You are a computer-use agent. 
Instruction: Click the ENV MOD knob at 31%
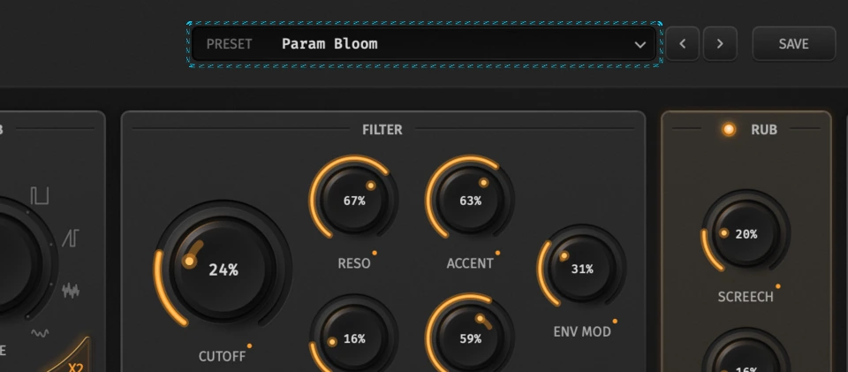(x=582, y=269)
